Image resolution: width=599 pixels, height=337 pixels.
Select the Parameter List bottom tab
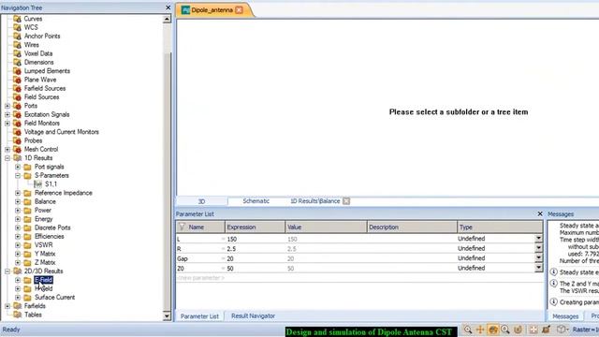199,316
